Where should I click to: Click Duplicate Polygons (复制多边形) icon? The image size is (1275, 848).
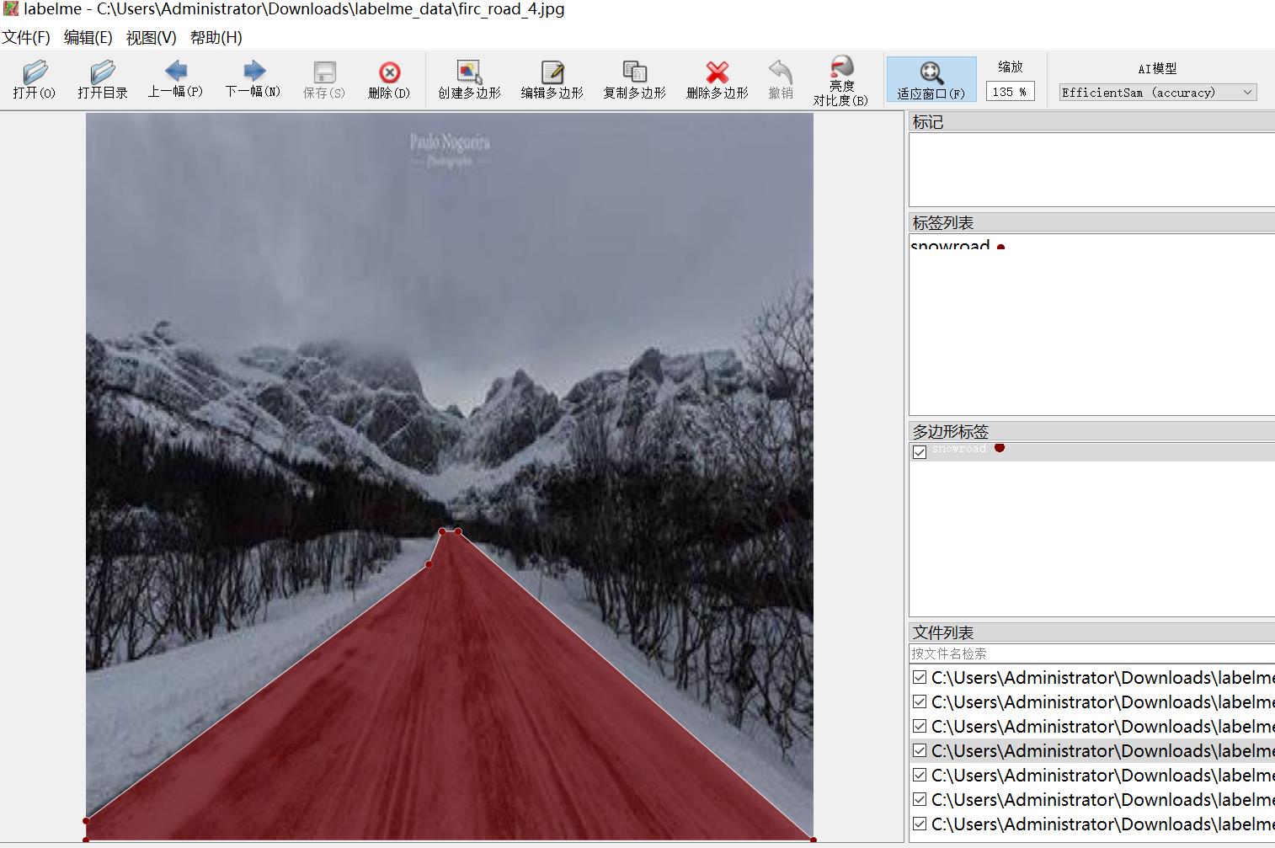pos(634,80)
